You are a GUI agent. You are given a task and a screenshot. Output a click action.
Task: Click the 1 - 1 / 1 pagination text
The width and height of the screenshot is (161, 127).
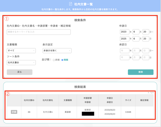point(151,93)
